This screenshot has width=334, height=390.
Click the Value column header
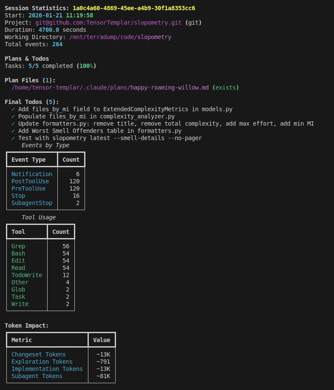tap(102, 340)
